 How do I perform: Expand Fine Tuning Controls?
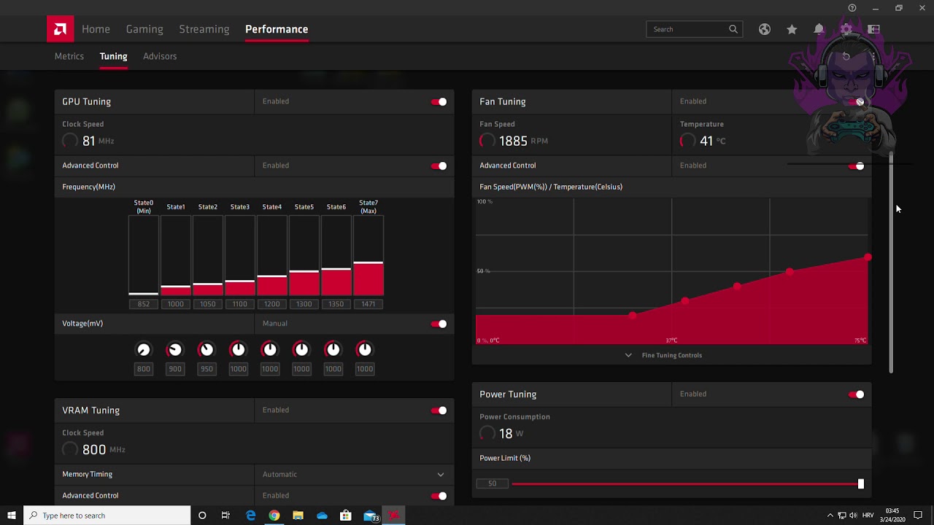click(x=664, y=355)
